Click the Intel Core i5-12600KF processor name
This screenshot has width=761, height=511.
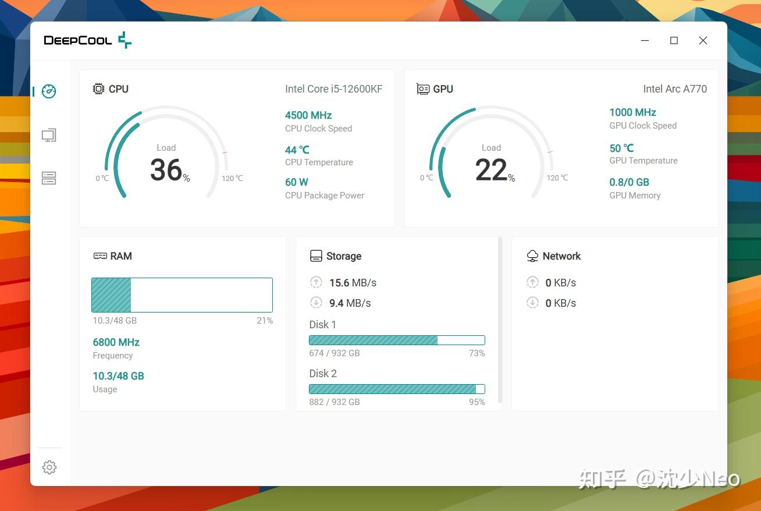click(333, 88)
